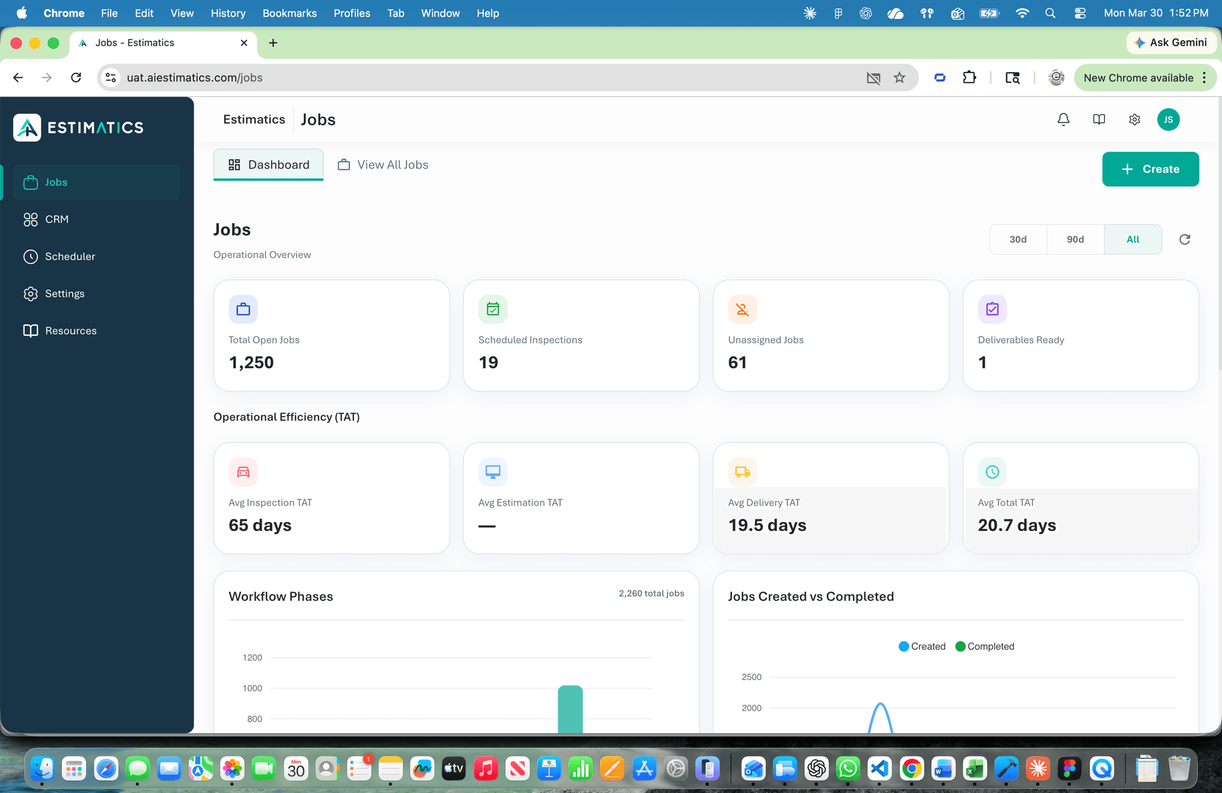Toggle the Completed series in the legend
Screen dimensions: 1222x793
pos(985,646)
